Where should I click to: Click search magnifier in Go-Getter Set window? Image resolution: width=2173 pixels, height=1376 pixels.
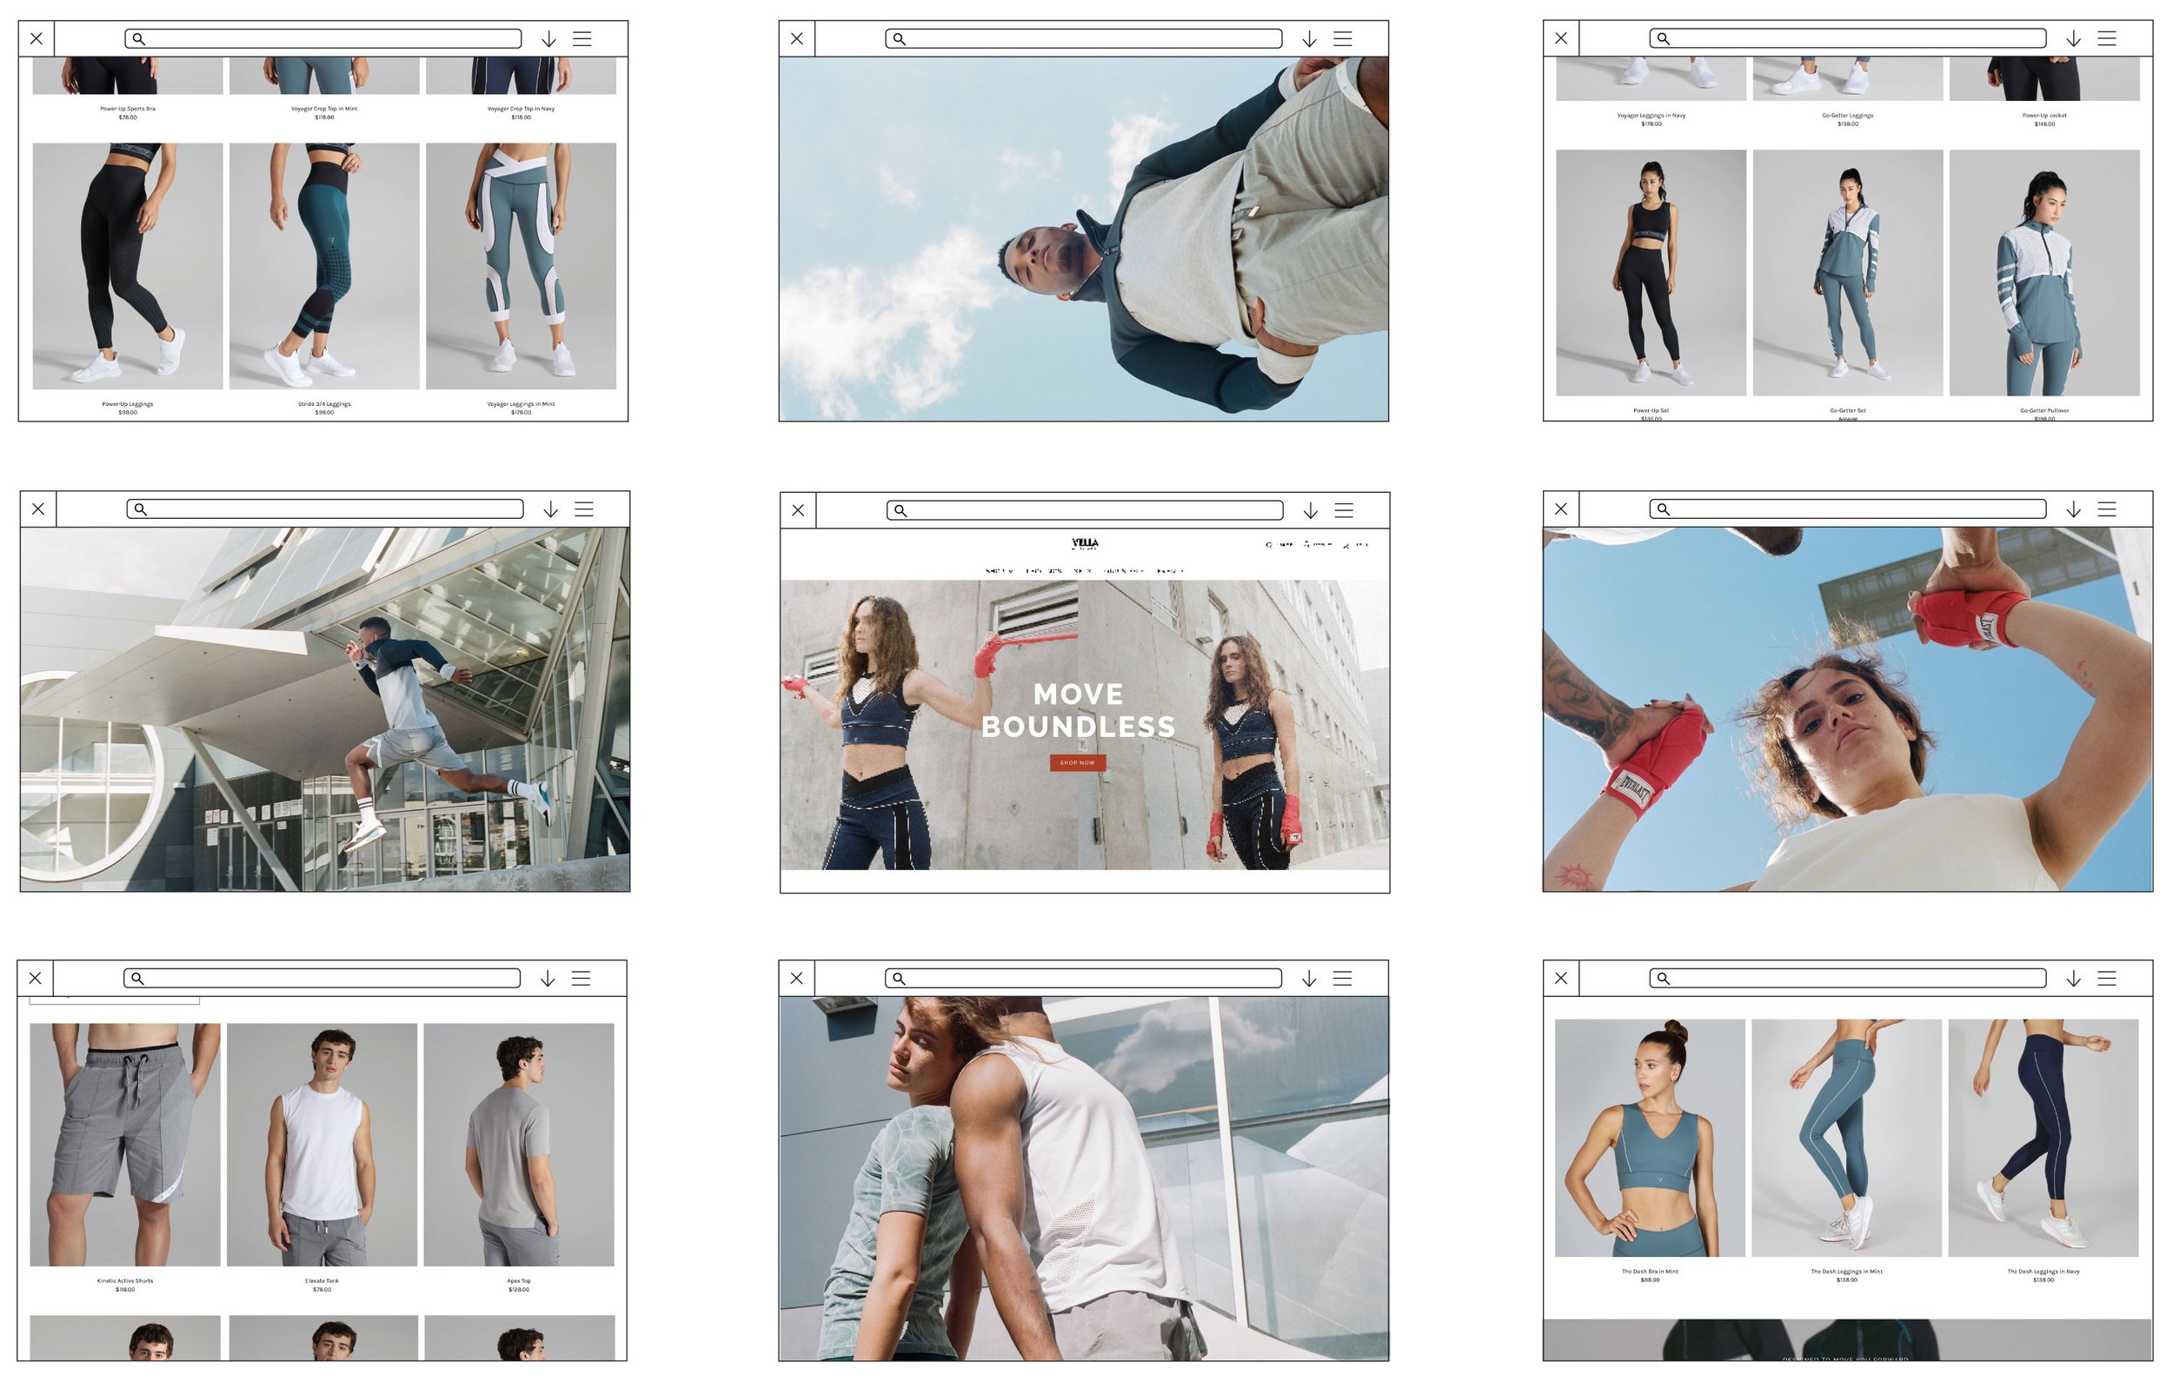(x=1663, y=39)
